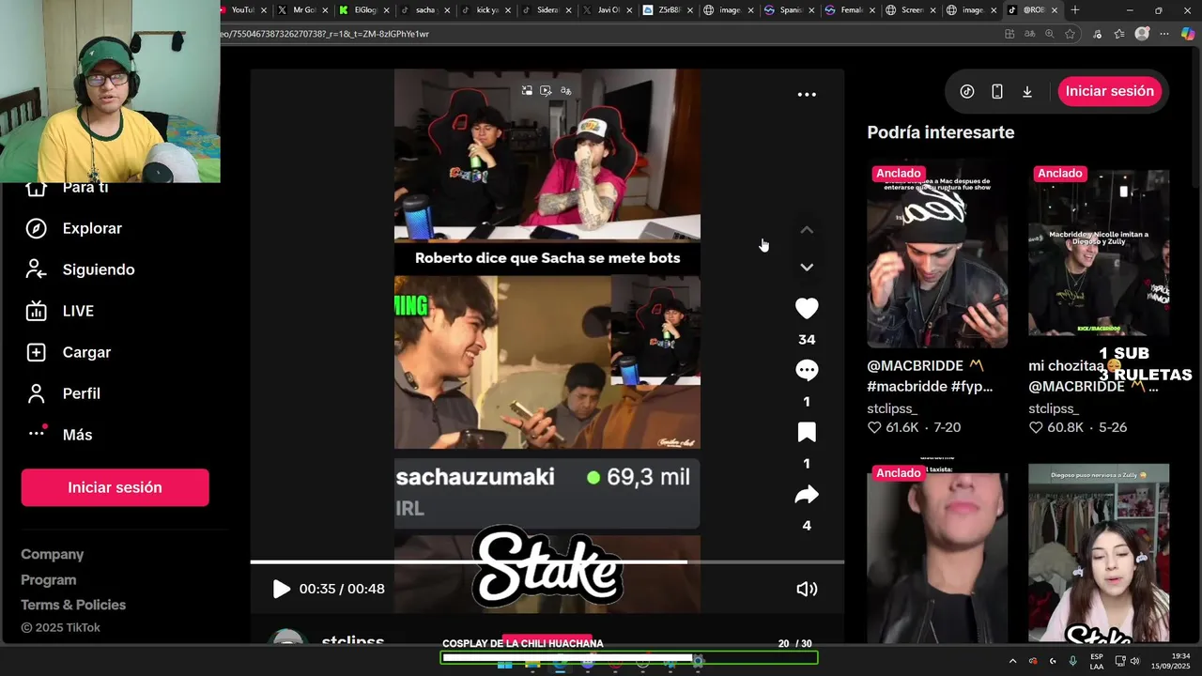Expand the Company footer section
This screenshot has width=1202, height=676.
(x=53, y=555)
